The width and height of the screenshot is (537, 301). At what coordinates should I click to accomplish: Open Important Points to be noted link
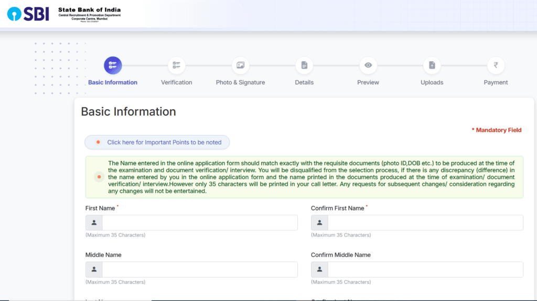click(x=157, y=142)
